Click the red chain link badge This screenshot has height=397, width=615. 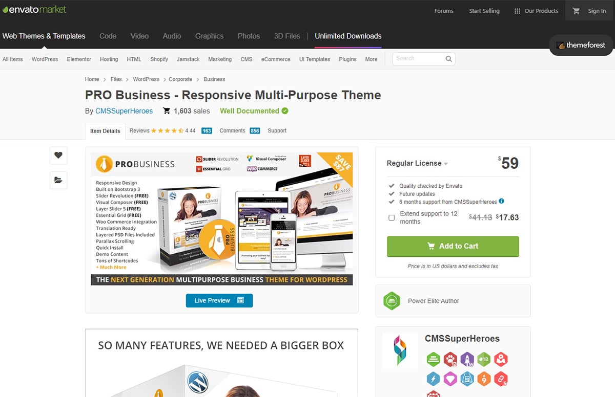pyautogui.click(x=501, y=379)
